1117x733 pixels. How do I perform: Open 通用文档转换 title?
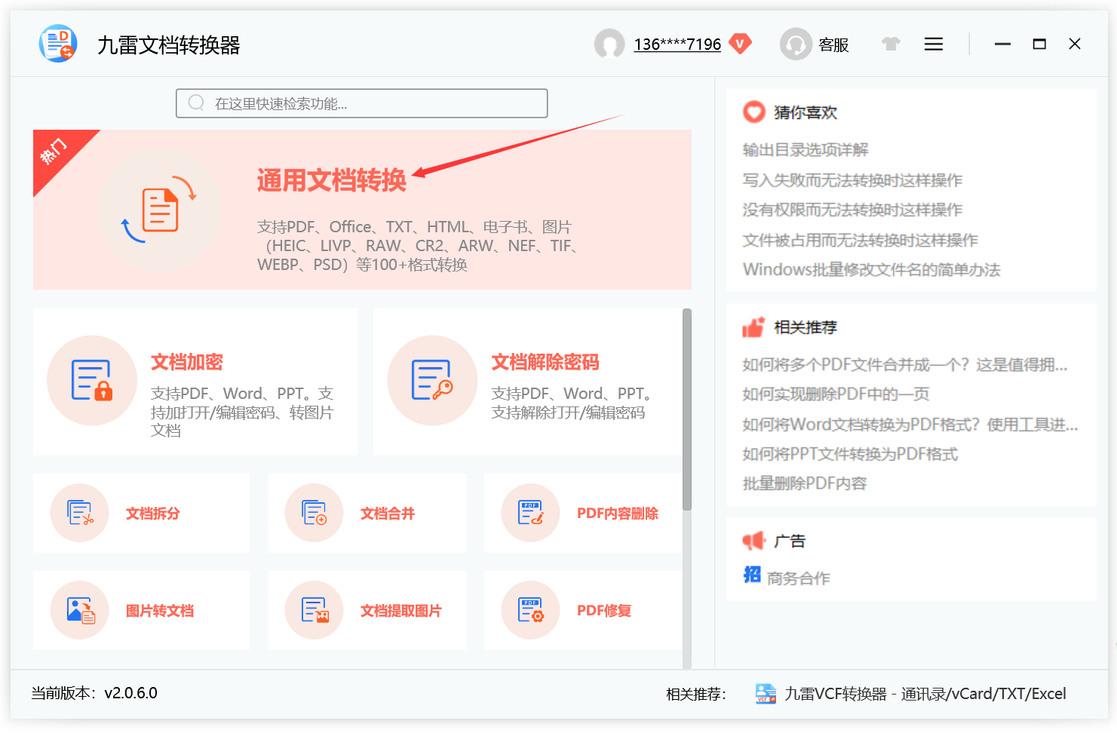click(x=332, y=180)
